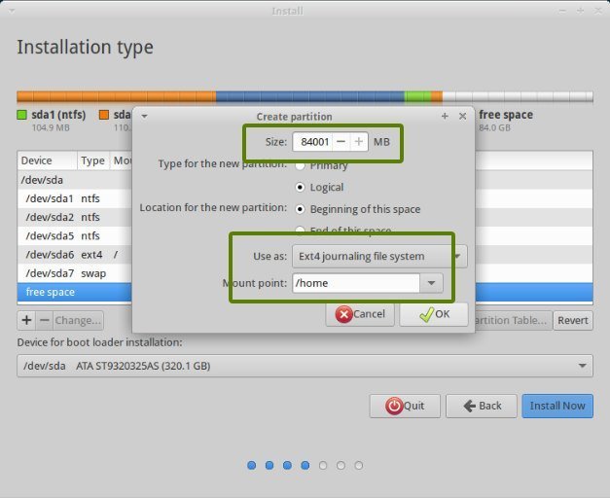
Task: Click into the /home mount point field
Action: (356, 283)
